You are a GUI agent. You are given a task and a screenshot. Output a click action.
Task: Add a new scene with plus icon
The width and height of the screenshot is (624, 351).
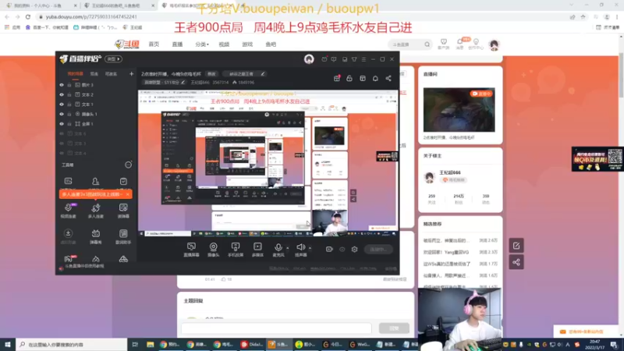(131, 73)
